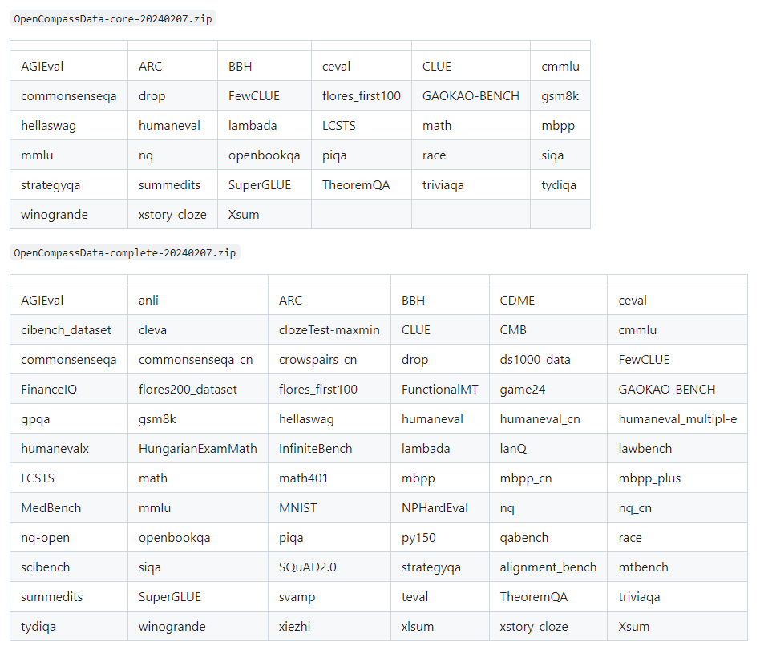Click the CDME dataset link
764x650 pixels.
[516, 300]
